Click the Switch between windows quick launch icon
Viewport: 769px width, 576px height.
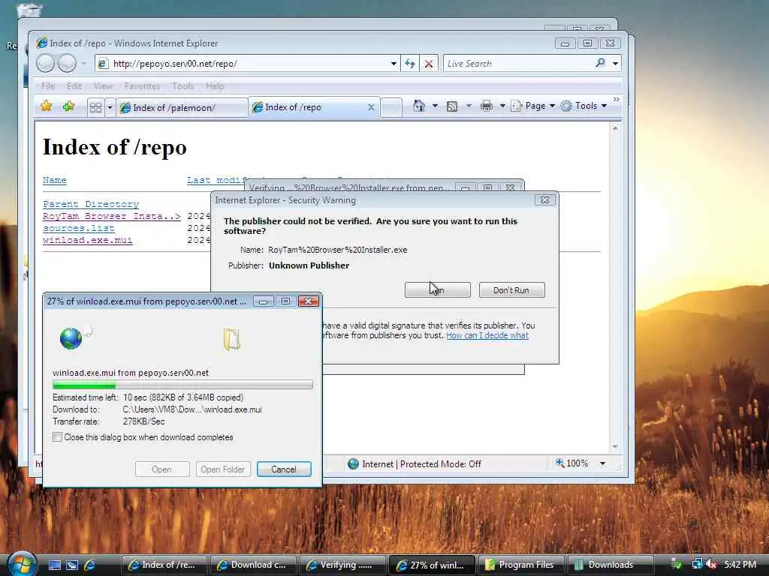pos(72,565)
